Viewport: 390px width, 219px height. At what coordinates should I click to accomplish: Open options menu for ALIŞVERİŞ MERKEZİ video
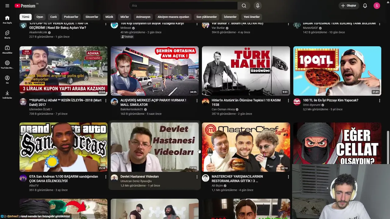(x=197, y=101)
